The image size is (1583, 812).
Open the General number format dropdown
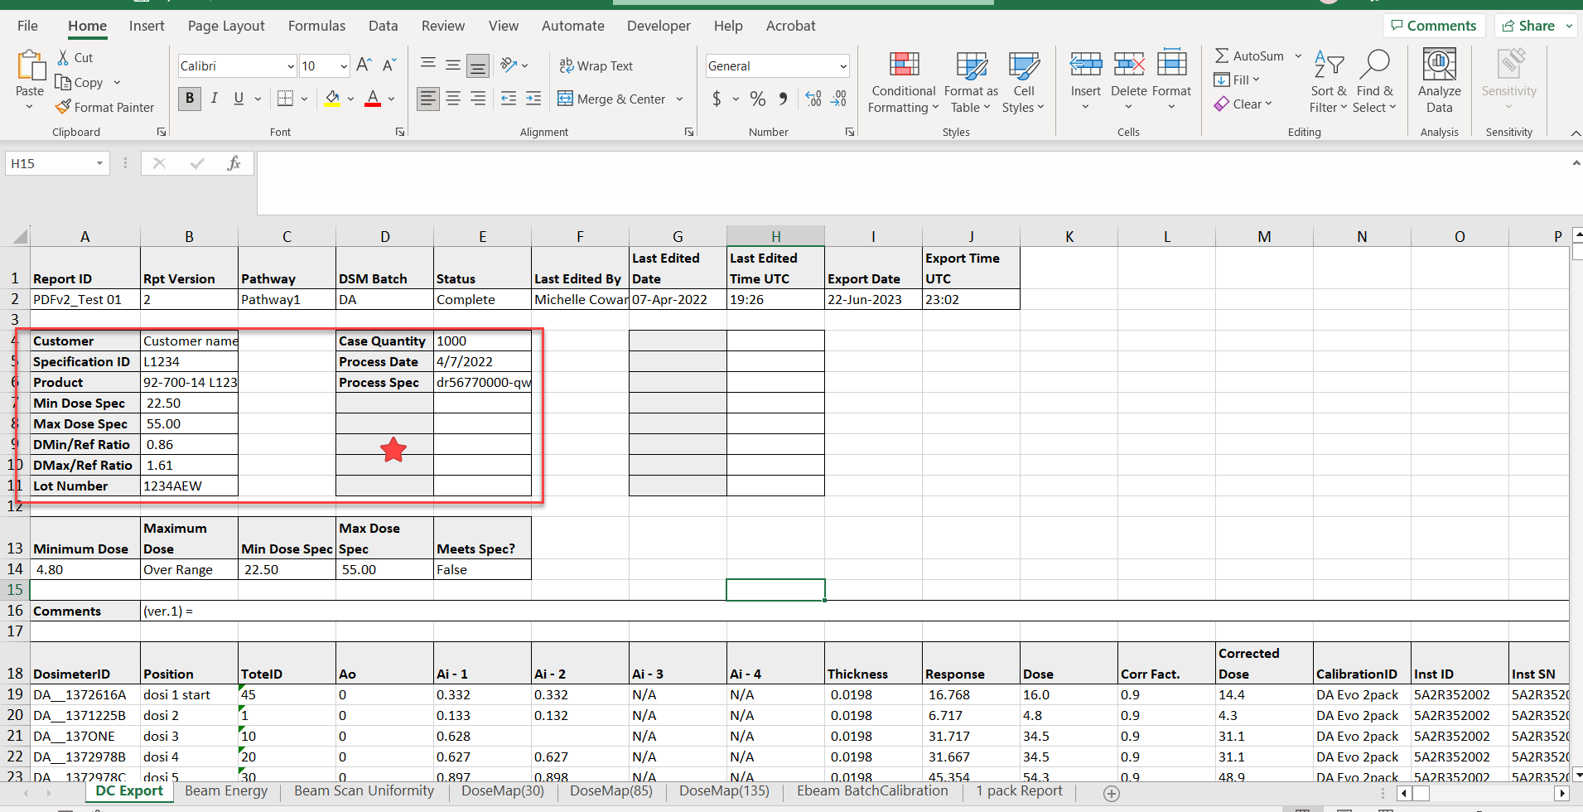pos(843,66)
